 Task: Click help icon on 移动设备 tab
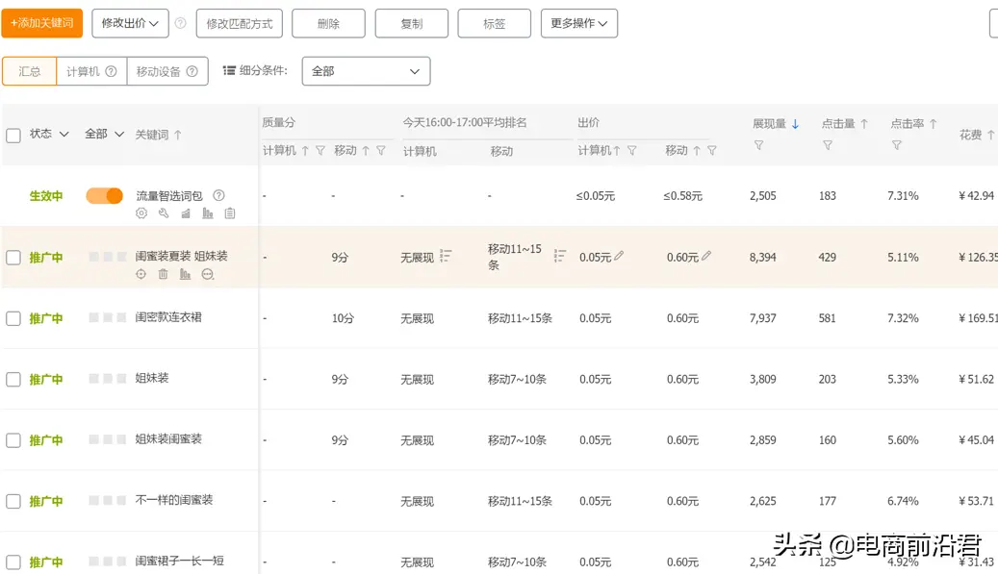(x=192, y=71)
